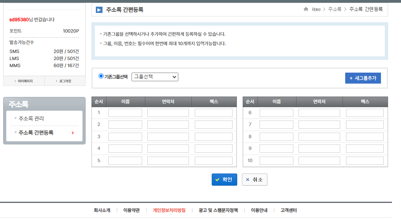Open 개인정보처리방침 footer link
This screenshot has width=401, height=219.
(x=169, y=210)
